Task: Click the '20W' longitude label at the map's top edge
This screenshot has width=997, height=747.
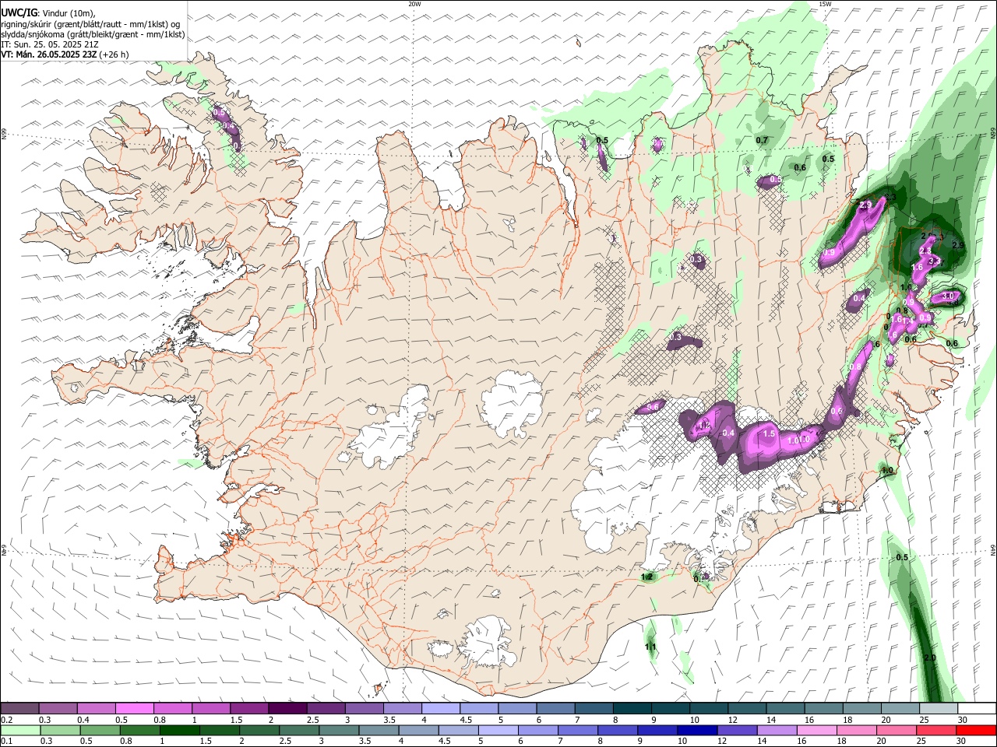Action: (414, 4)
